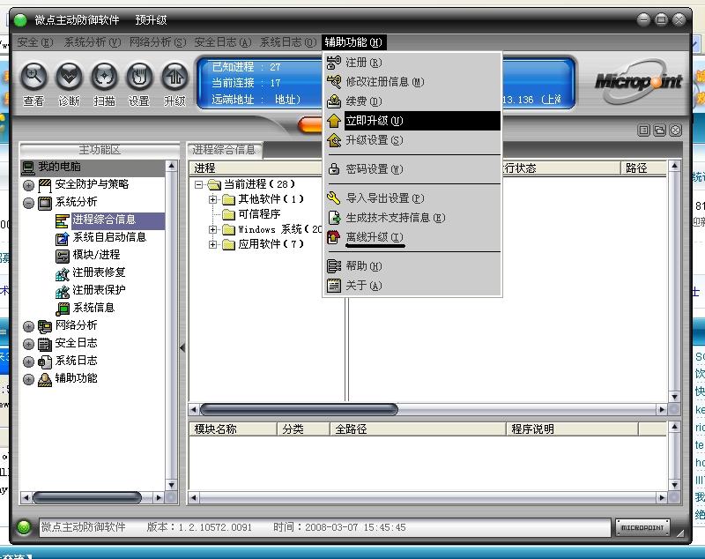705x559 pixels.
Task: Click the 模块名称 column header
Action: [233, 429]
